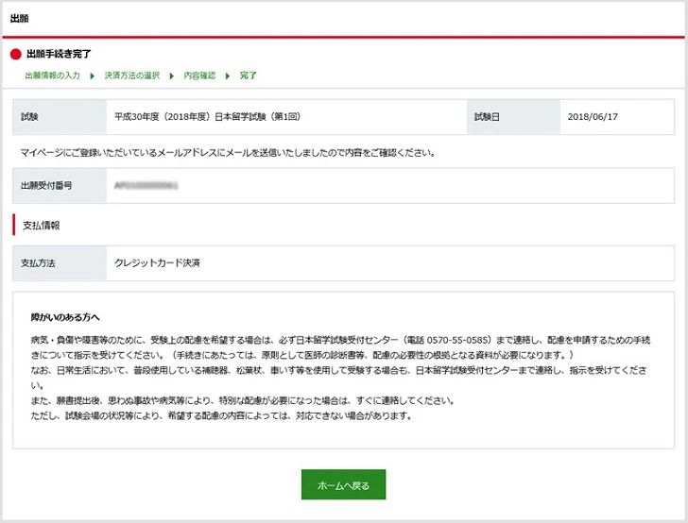Click the exam date 2018/06/17
Viewport: 688px width, 523px height.
(x=593, y=117)
